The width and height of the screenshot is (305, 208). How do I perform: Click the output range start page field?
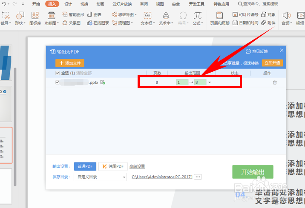(182, 82)
